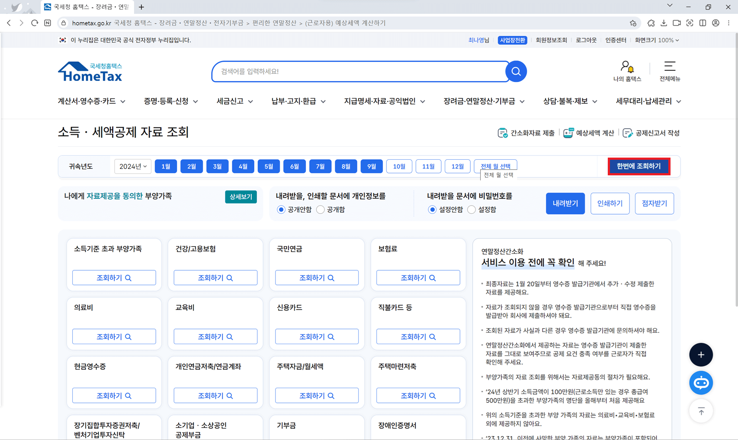Select the 국세청 홈택스 browser tab

coord(87,7)
